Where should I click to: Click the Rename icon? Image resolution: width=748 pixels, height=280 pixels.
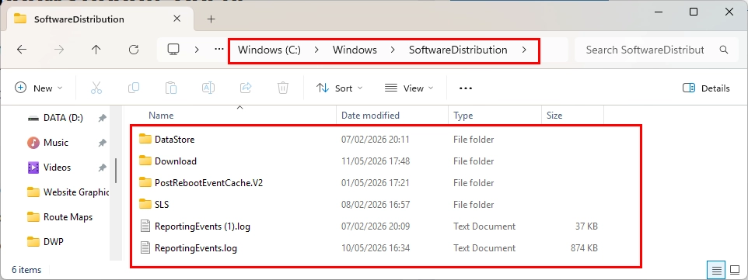[208, 88]
